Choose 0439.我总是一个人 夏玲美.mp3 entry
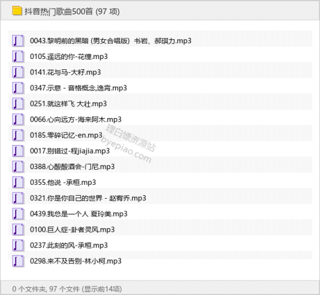 78,214
